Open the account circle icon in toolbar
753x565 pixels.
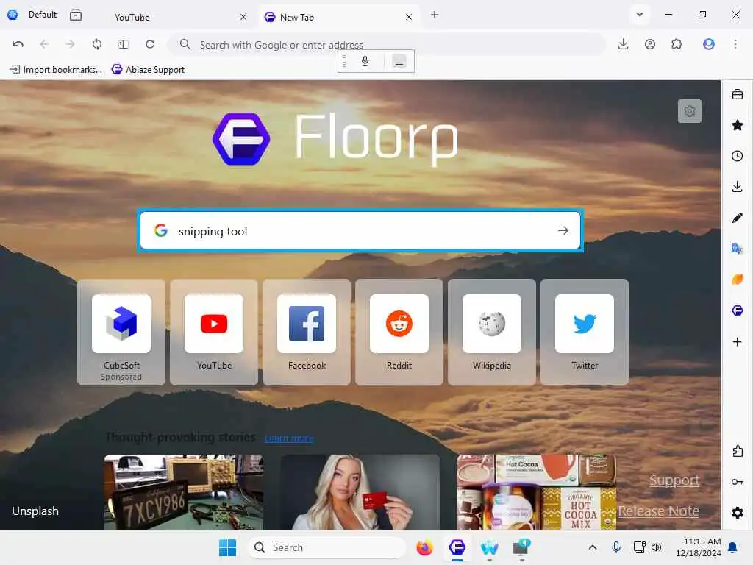[x=650, y=44]
